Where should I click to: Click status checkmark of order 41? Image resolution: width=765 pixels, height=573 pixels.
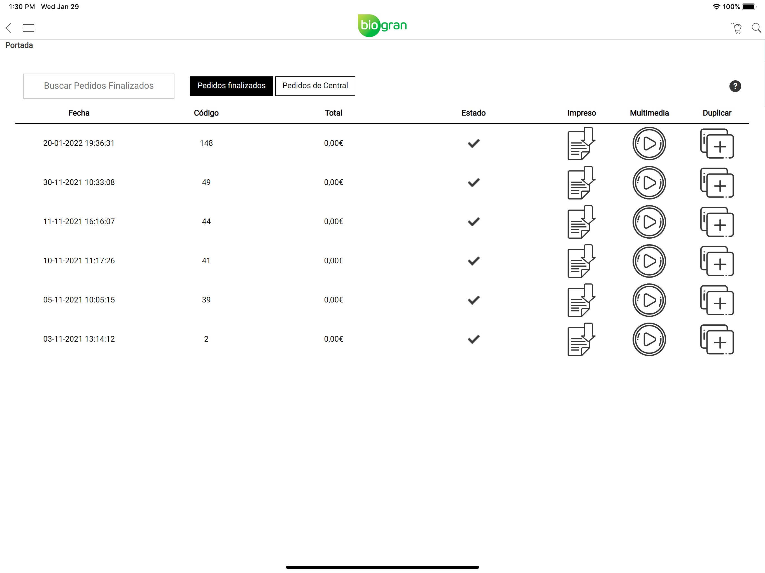click(x=474, y=261)
